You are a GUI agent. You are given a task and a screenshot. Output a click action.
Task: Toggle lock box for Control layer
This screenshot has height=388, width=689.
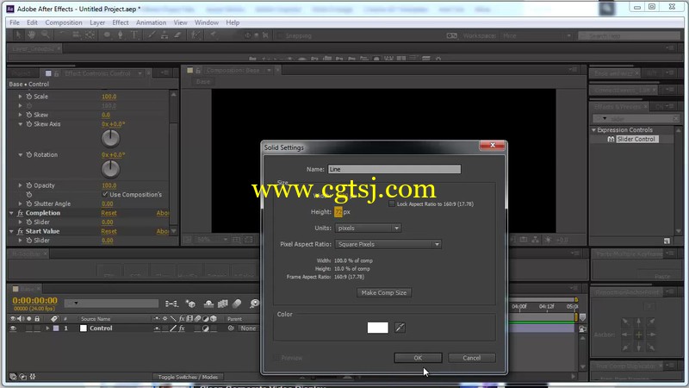point(37,329)
